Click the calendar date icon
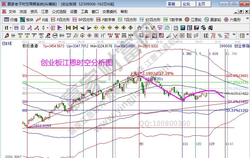This screenshot has width=250, height=158. click(175, 28)
